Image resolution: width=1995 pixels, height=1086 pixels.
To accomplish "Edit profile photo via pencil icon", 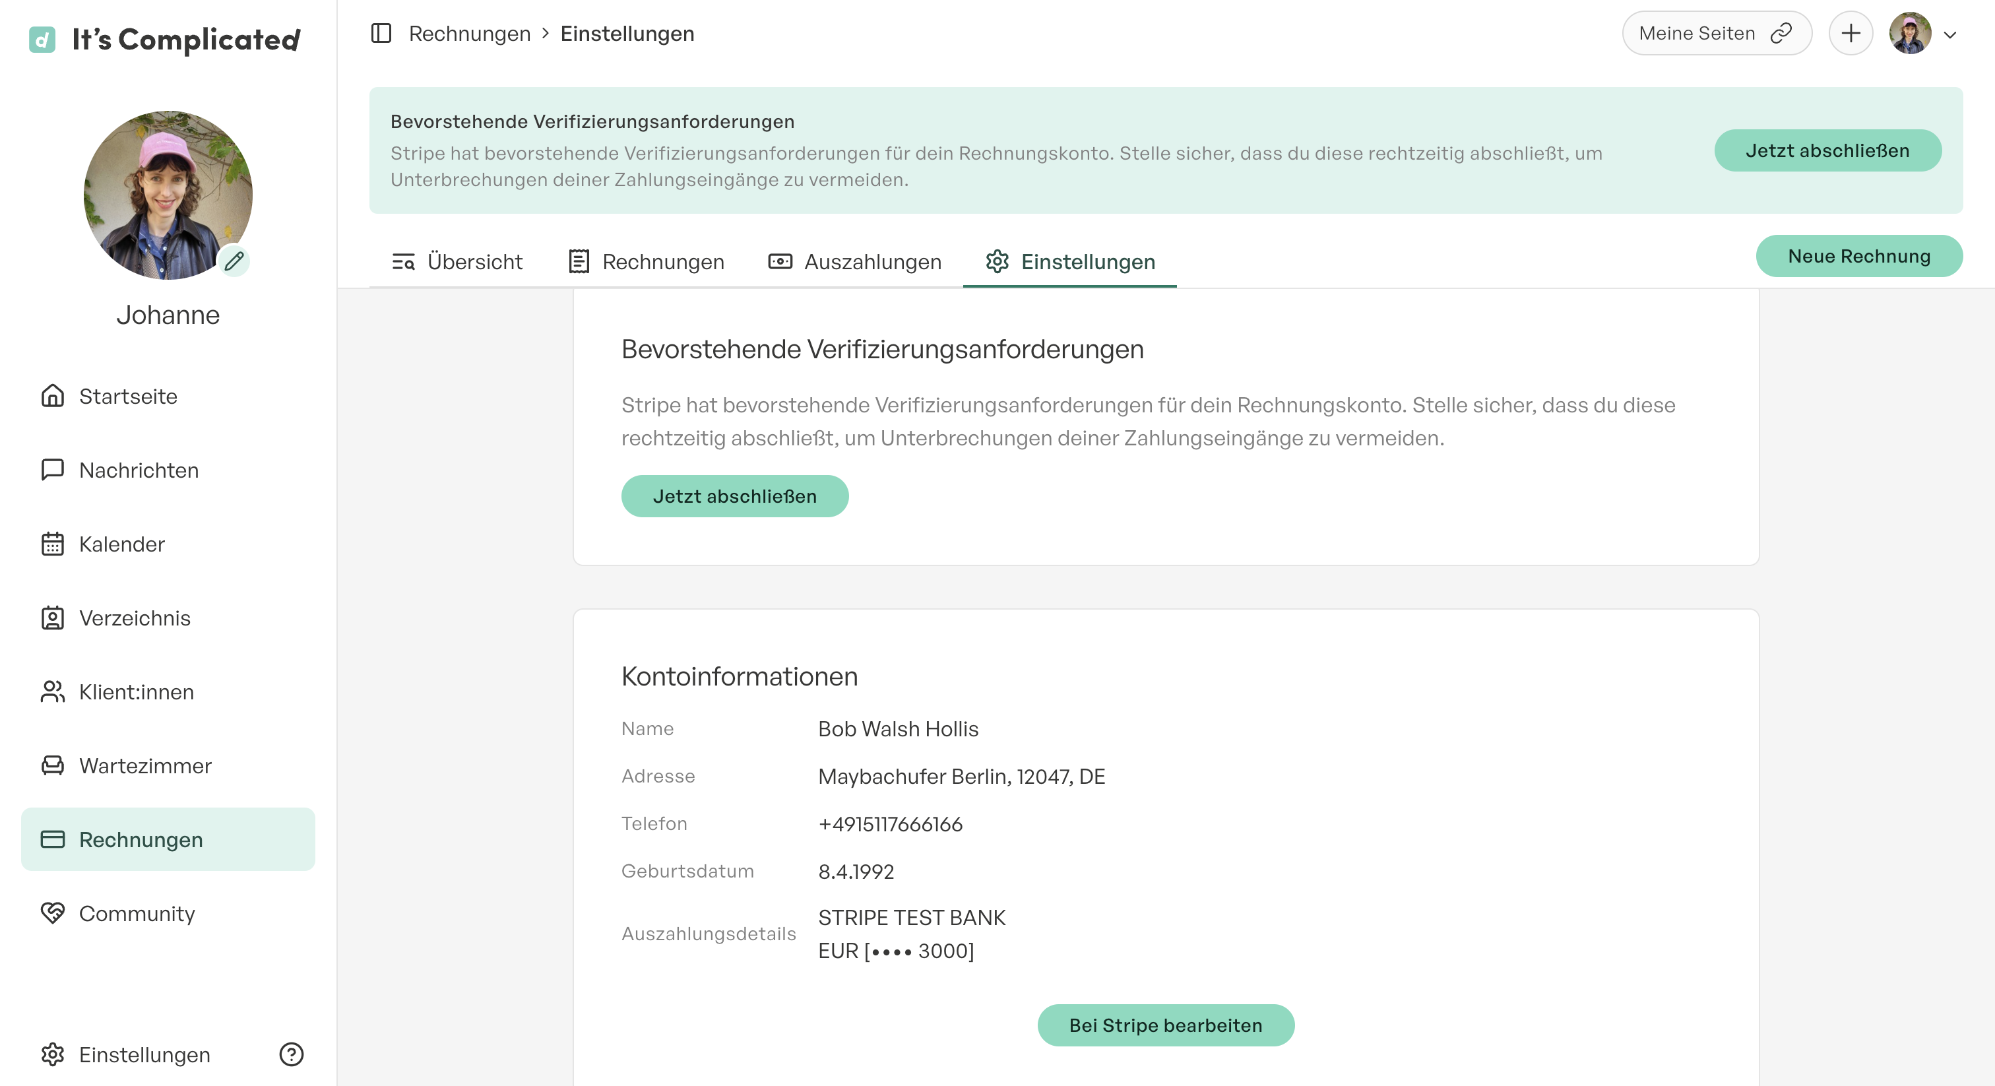I will coord(235,262).
